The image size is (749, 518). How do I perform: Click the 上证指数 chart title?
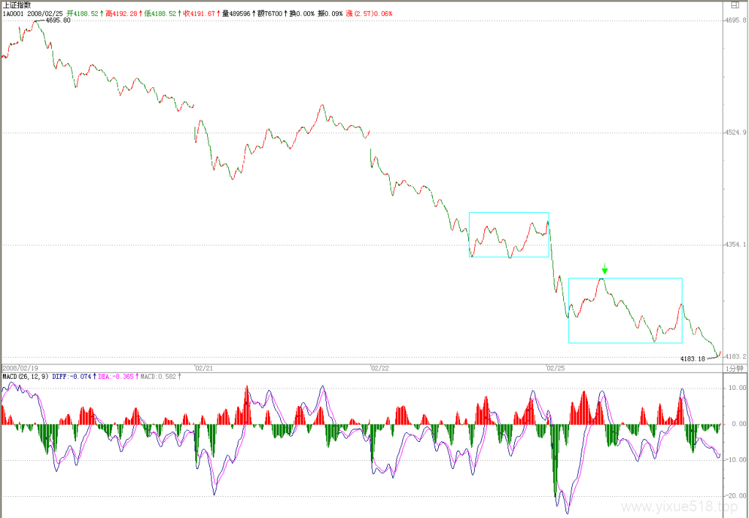click(x=18, y=5)
